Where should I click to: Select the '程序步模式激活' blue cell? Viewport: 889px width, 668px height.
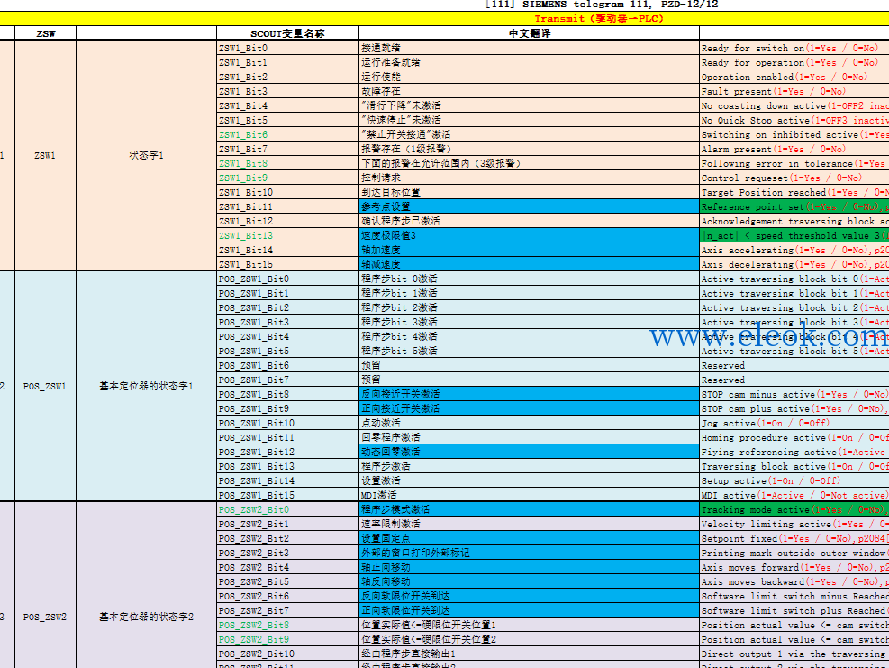pyautogui.click(x=529, y=509)
